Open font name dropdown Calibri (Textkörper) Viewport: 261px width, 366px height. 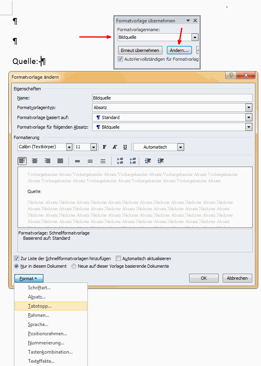(x=69, y=147)
